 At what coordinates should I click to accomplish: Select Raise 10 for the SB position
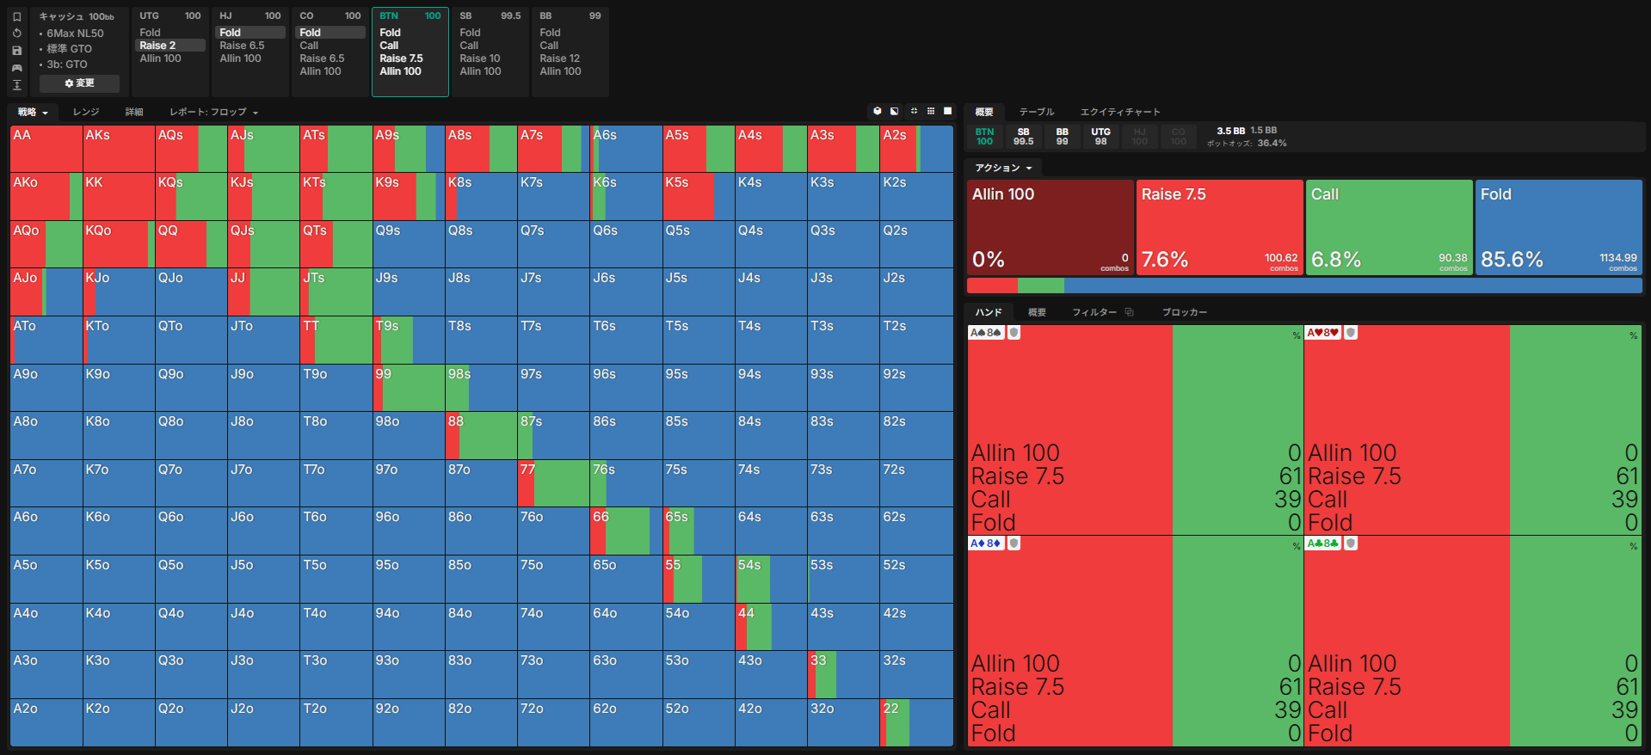click(480, 58)
